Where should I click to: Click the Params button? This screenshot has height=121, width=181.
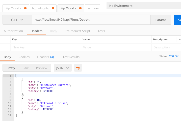coord(161,20)
